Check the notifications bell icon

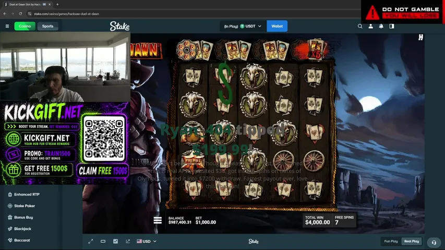tap(381, 26)
